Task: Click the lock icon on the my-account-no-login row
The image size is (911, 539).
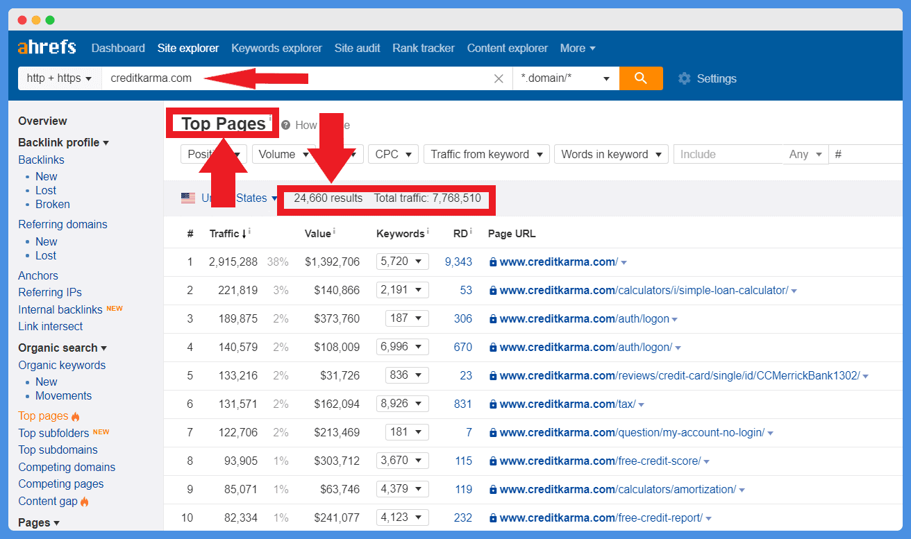Action: pyautogui.click(x=493, y=433)
